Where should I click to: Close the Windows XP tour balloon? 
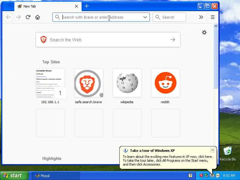point(213,150)
